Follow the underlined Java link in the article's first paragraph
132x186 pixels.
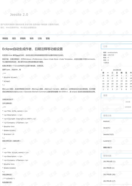pyautogui.click(x=18, y=55)
